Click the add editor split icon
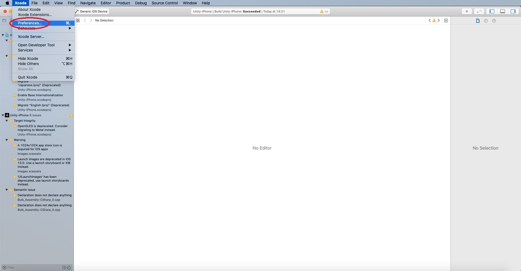521x271 pixels. tap(446, 20)
